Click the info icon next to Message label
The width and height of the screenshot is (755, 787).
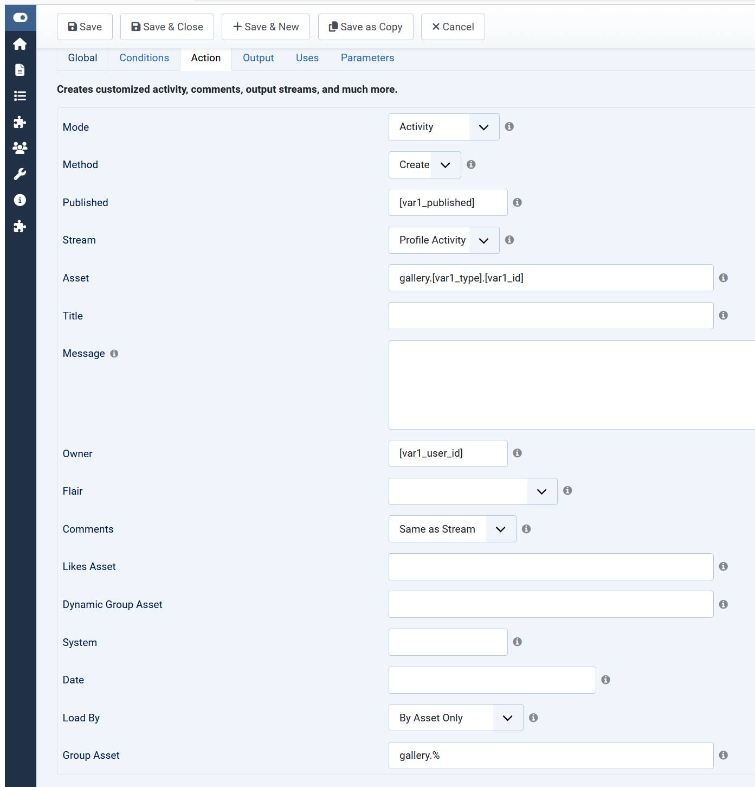(114, 354)
